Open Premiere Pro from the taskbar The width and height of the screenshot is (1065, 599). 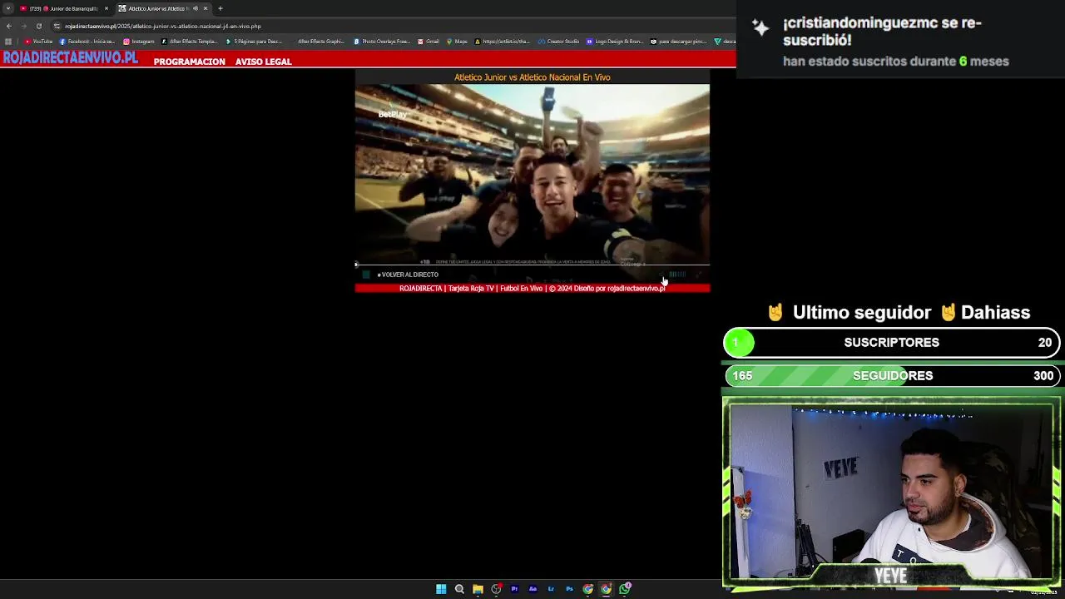pos(514,589)
